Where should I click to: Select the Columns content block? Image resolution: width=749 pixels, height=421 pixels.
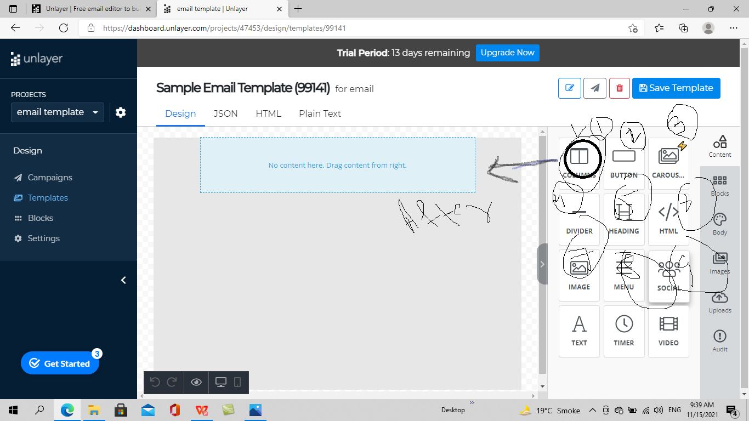click(579, 159)
